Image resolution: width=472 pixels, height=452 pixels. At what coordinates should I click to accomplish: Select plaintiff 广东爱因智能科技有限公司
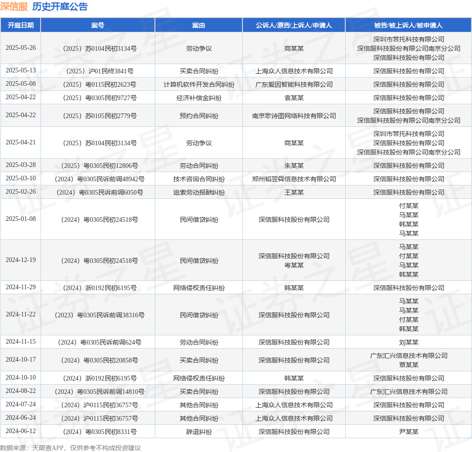294,84
